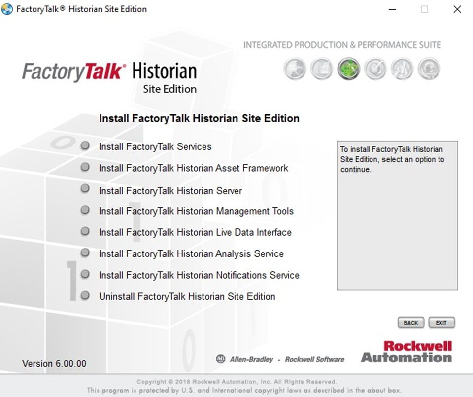The width and height of the screenshot is (473, 397).
Task: Click the 'Allen-Bradley' text
Action: point(251,359)
